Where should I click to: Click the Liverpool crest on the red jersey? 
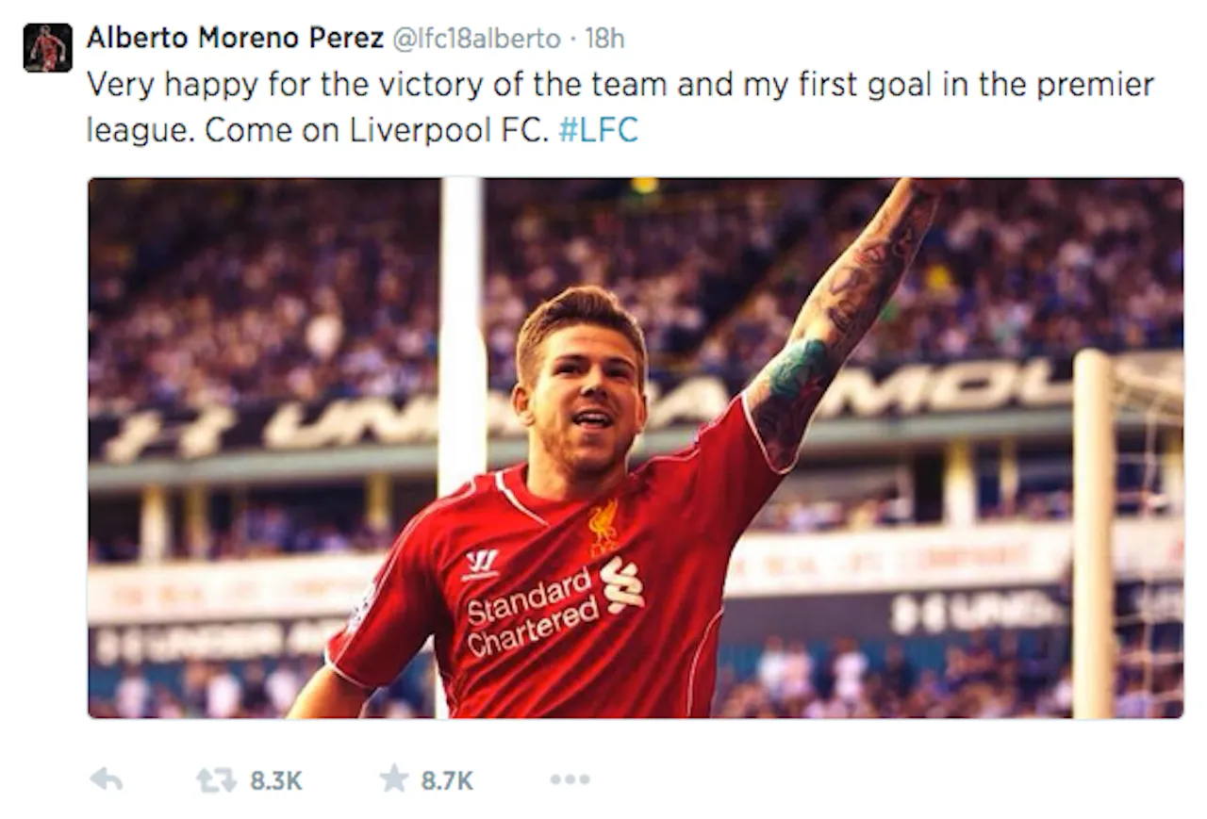[x=603, y=526]
